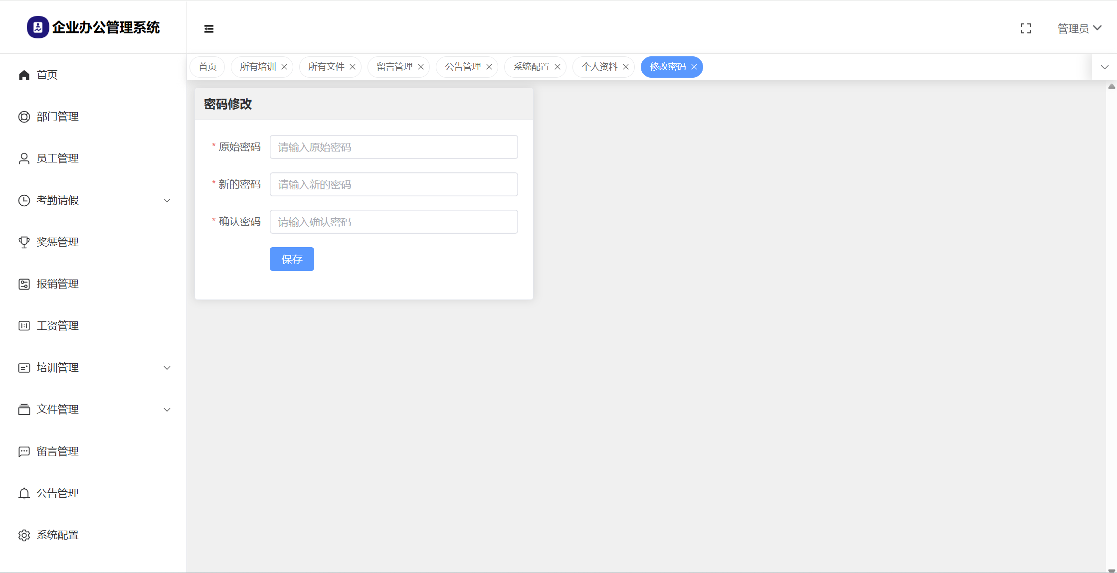
Task: Click the bell icon for 公告管理
Action: pos(24,493)
